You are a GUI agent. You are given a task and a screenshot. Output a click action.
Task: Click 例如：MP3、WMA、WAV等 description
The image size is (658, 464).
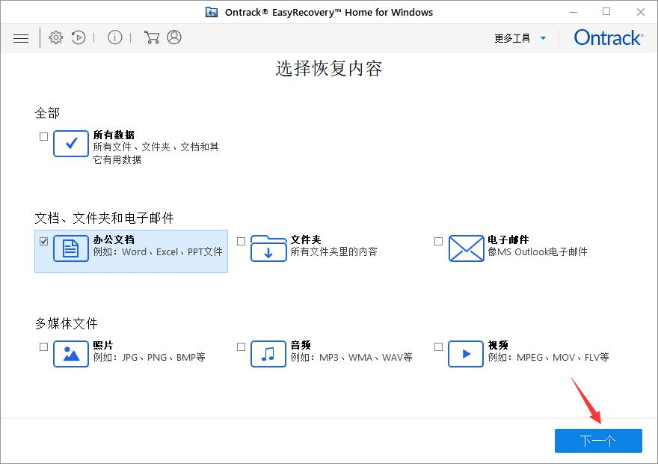(351, 357)
